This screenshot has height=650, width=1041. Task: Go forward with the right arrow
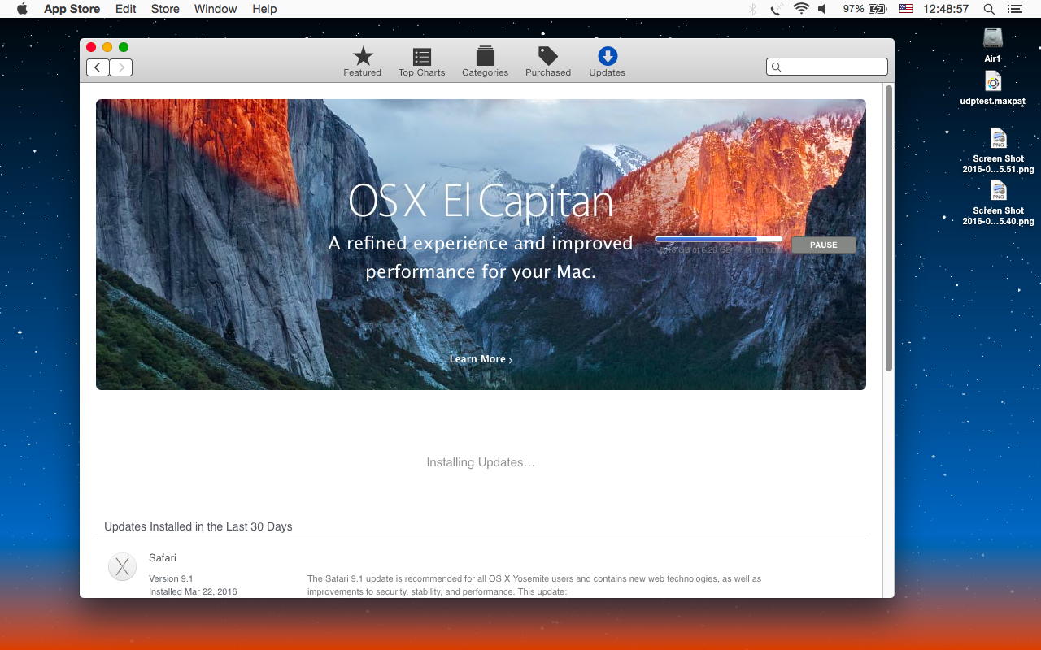coord(121,67)
